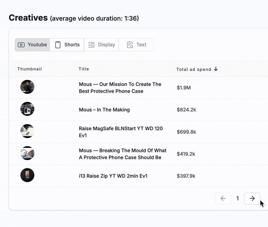Click the Thumbnail column header
This screenshot has height=227, width=268.
(x=29, y=69)
